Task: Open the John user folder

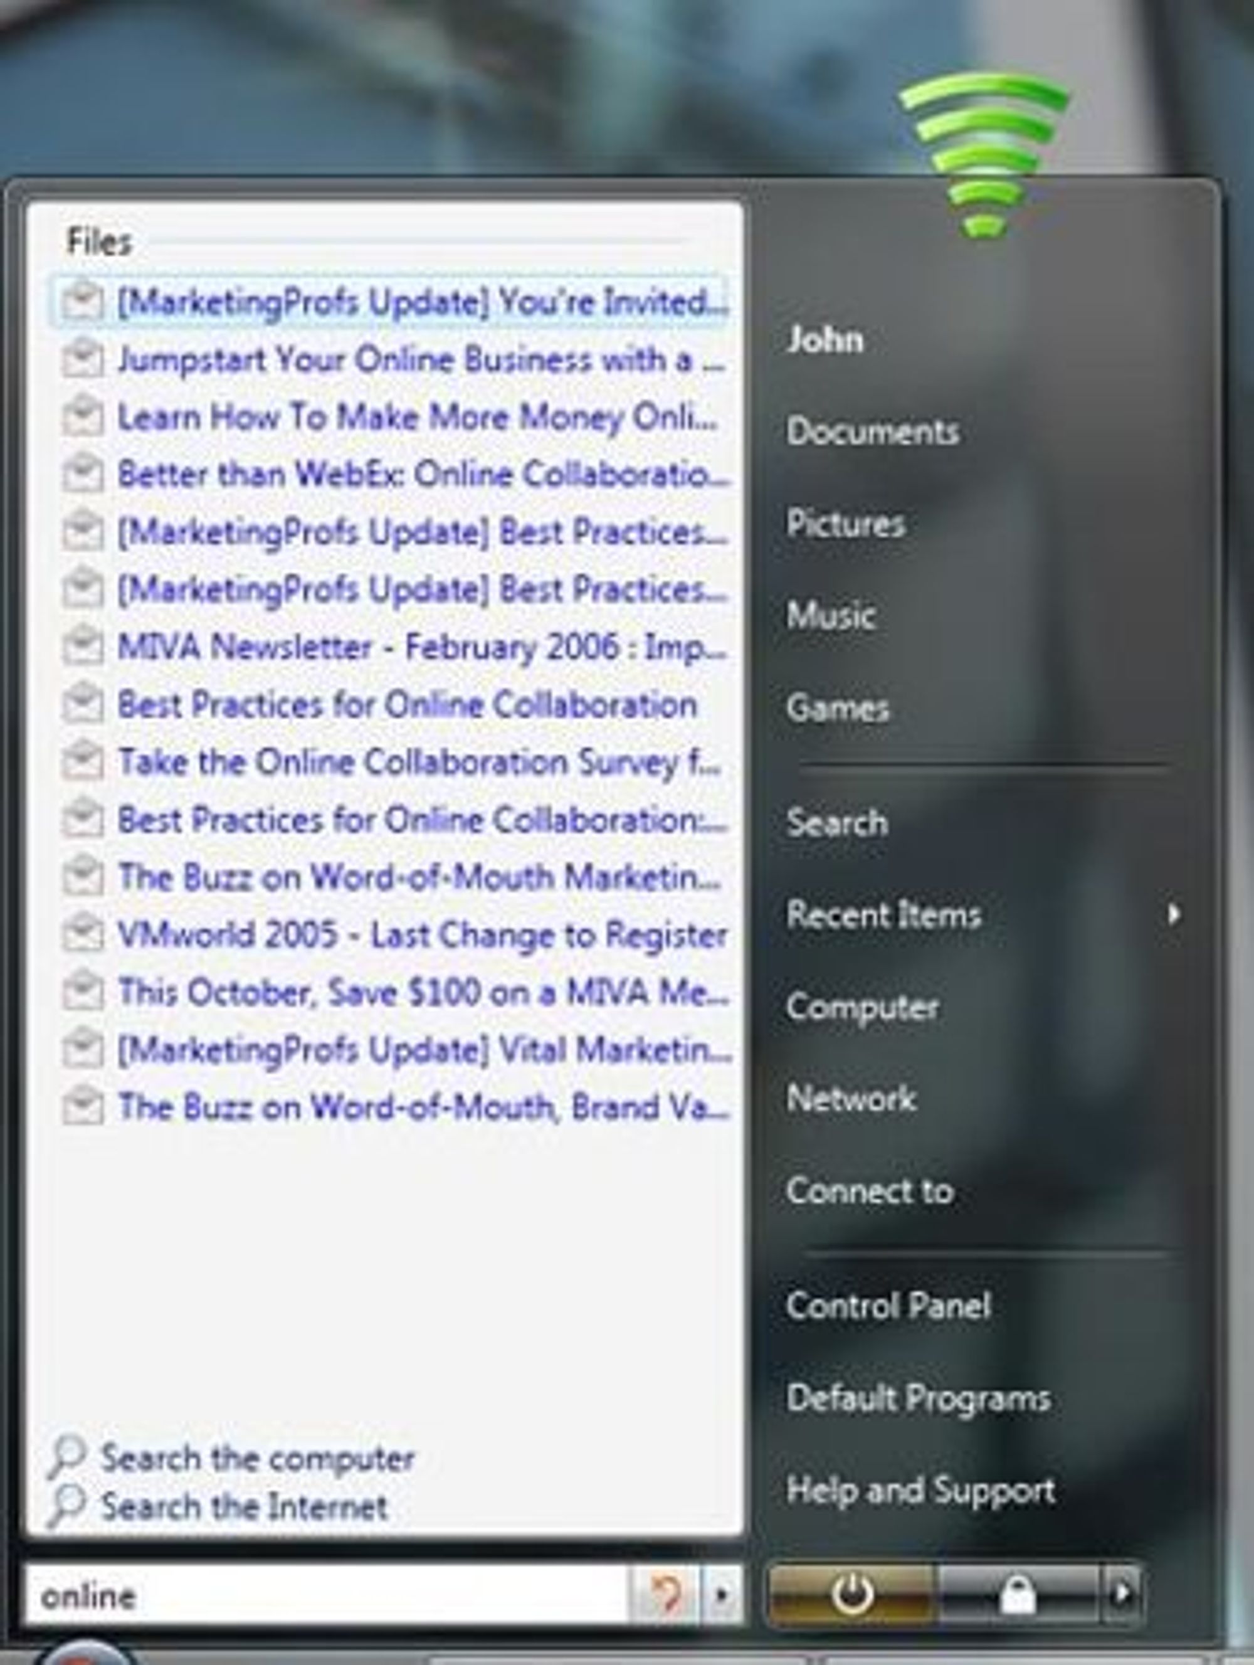Action: pos(825,339)
